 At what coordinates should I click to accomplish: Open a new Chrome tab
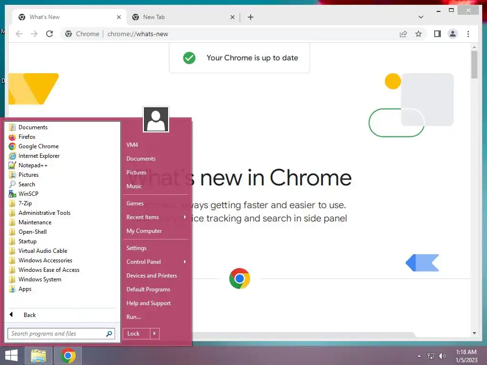click(x=250, y=17)
